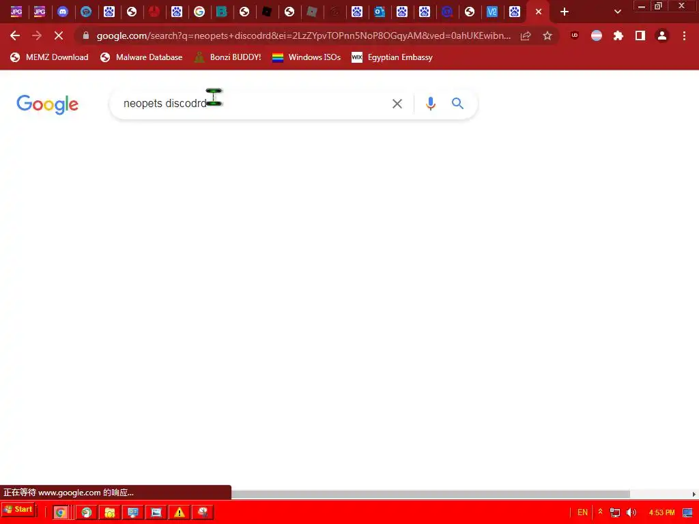
Task: Open the Chrome profile menu
Action: point(662,35)
